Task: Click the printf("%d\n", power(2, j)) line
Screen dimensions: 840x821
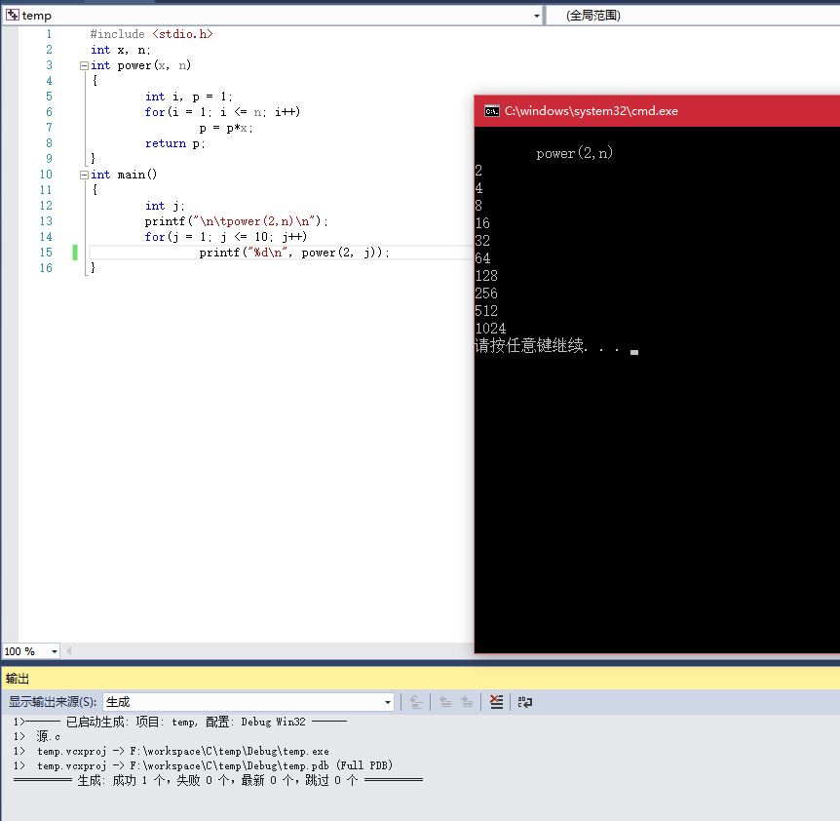Action: (294, 253)
